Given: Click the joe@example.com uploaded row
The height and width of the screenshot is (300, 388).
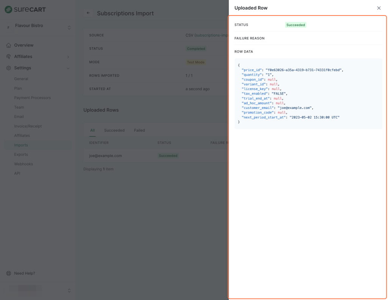Looking at the screenshot, I should click(105, 155).
